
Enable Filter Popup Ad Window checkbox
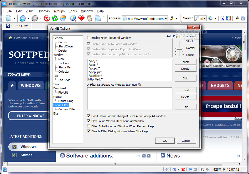click(x=89, y=38)
